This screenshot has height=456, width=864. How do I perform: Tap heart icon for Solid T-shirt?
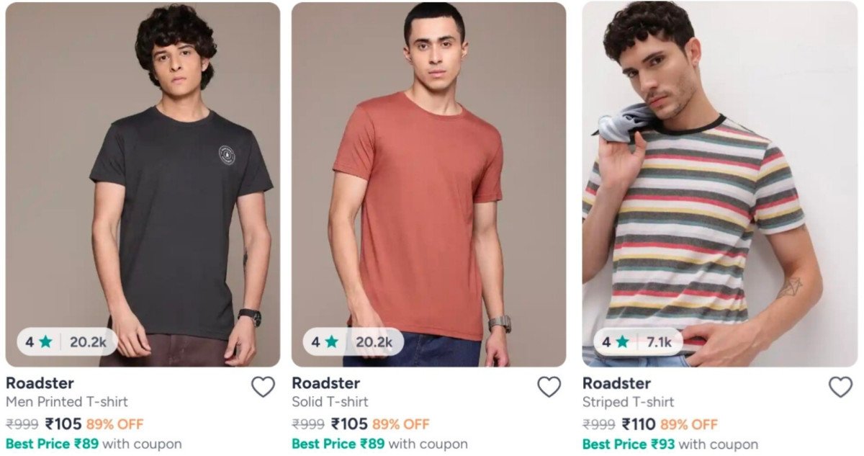click(549, 388)
